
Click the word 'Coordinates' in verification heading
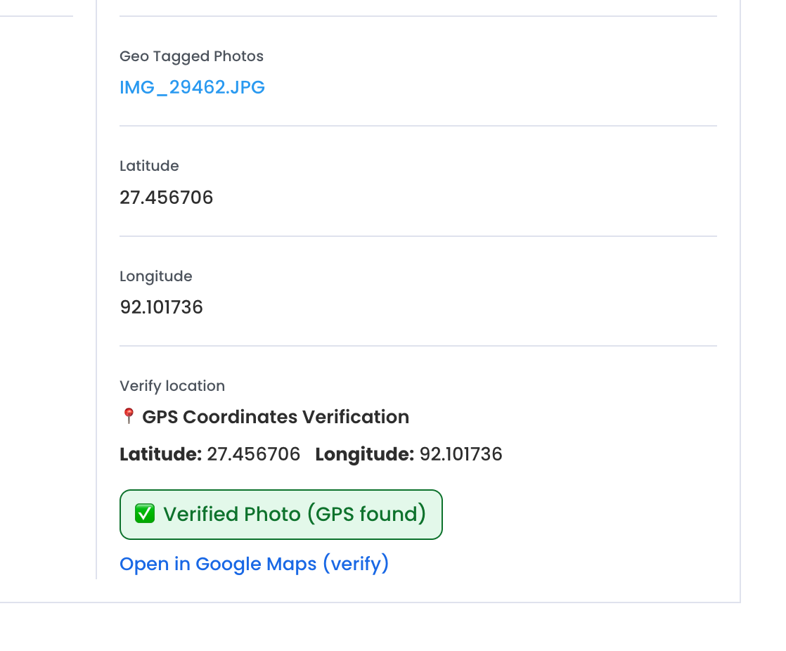point(240,417)
